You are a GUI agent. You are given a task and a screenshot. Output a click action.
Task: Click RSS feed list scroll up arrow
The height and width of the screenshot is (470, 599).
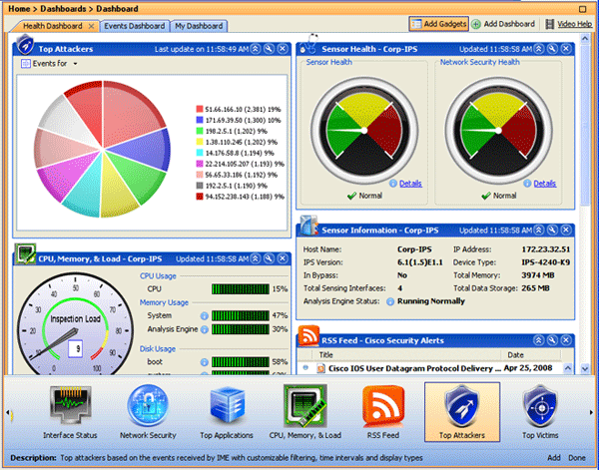568,368
